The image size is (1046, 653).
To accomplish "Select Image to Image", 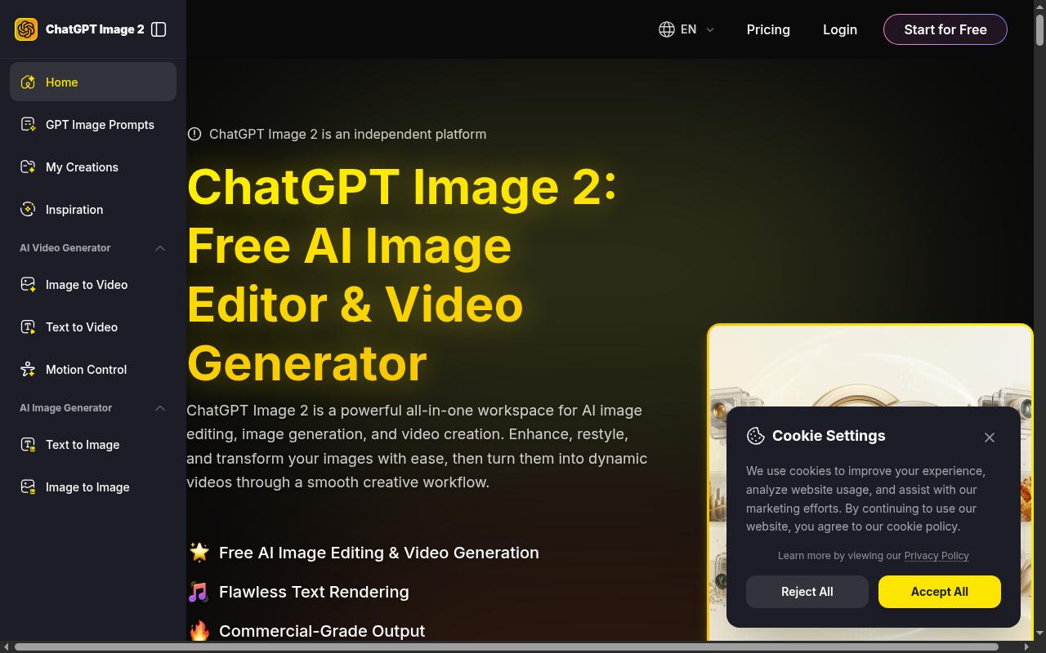I will pyautogui.click(x=93, y=487).
